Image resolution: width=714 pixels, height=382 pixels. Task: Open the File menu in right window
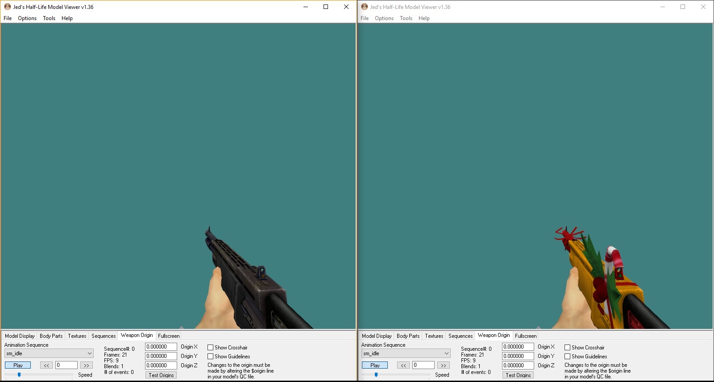tap(365, 18)
